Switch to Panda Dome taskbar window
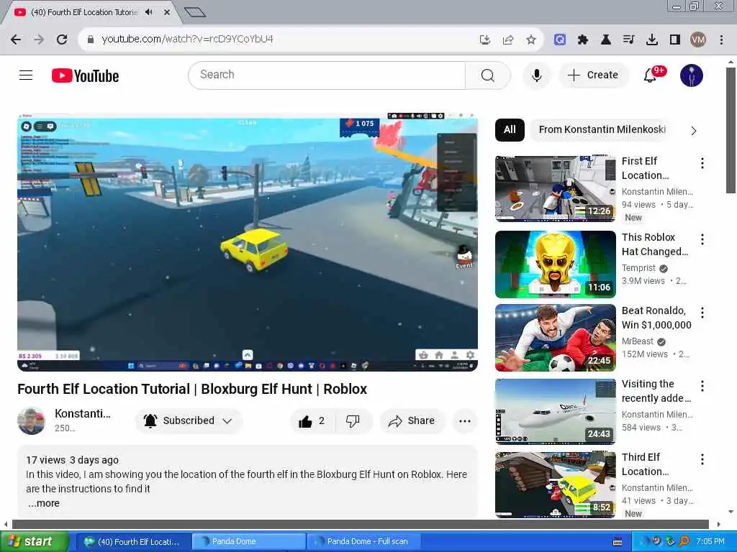This screenshot has height=552, width=737. pyautogui.click(x=248, y=542)
